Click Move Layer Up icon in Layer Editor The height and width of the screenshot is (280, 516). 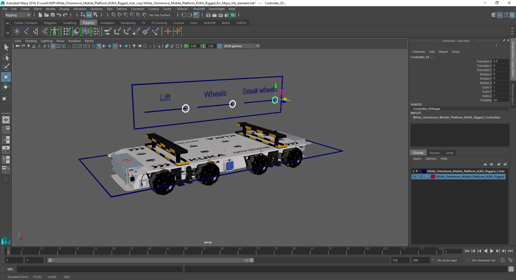(485, 164)
